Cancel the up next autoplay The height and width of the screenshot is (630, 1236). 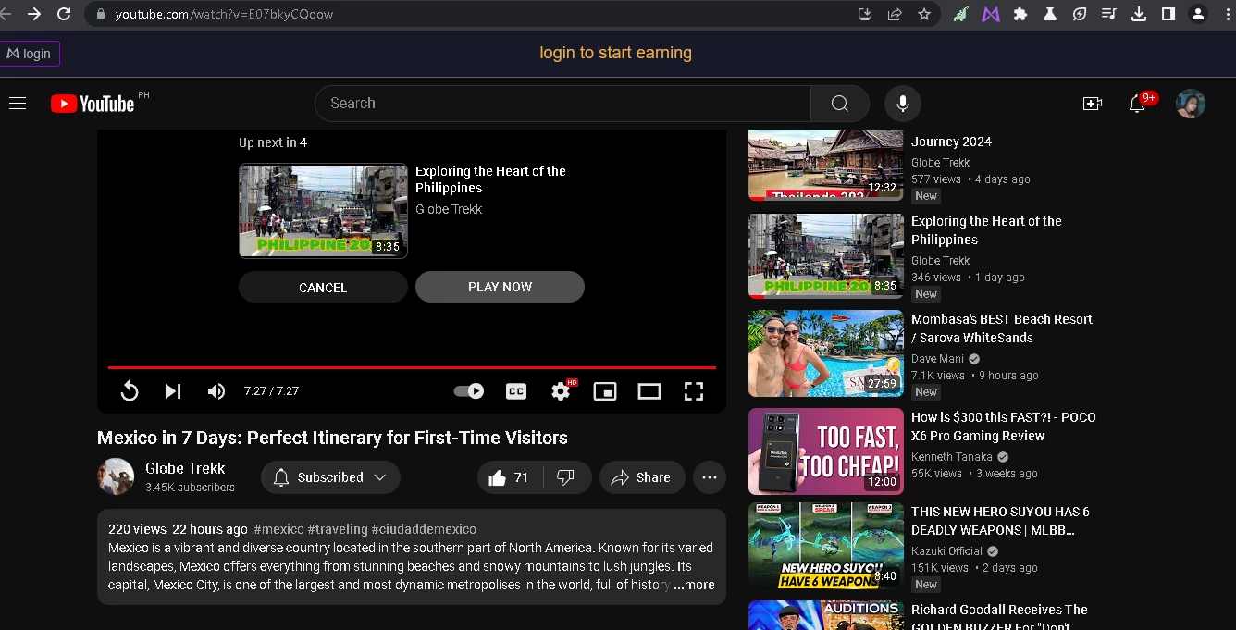(323, 287)
